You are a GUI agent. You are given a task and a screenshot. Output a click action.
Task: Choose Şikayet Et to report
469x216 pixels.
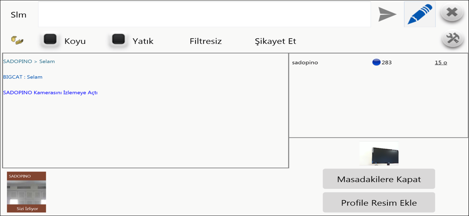tap(275, 41)
